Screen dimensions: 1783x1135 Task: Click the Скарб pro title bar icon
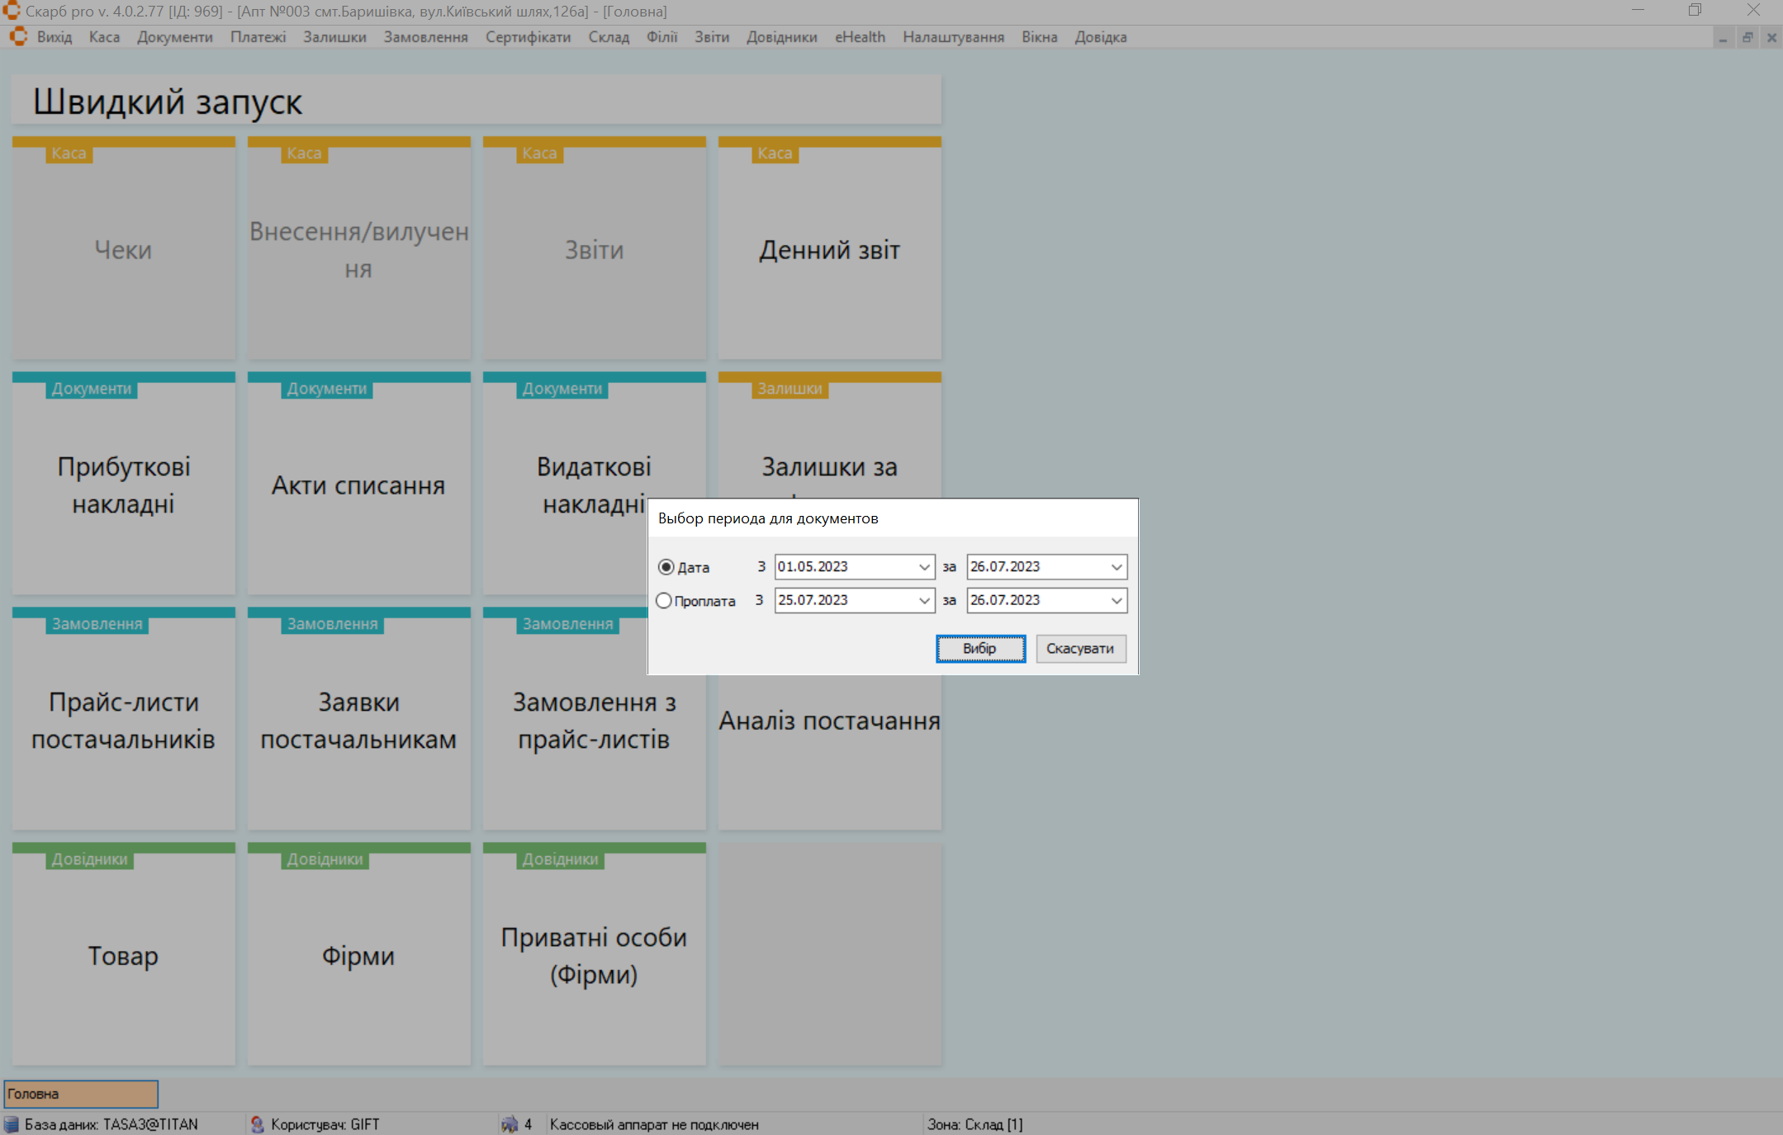coord(11,11)
